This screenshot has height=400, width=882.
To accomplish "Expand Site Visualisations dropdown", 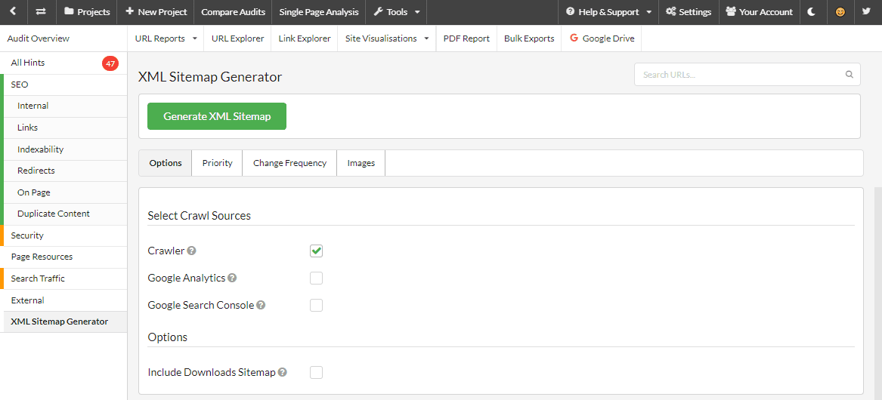I will [x=387, y=38].
